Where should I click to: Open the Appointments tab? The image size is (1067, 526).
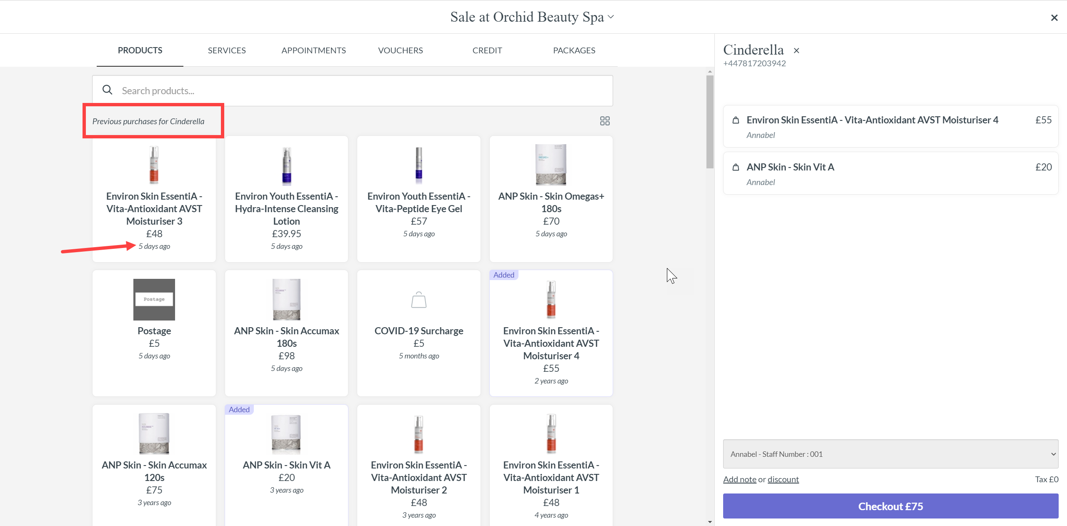click(313, 50)
